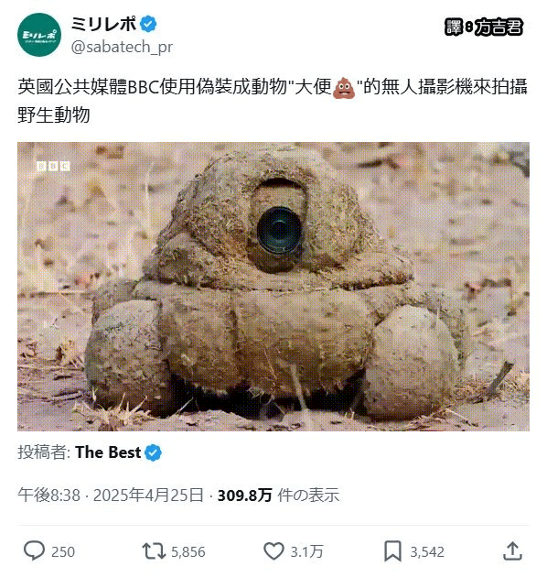
Task: Bookmark the post with the bookmark icon
Action: tap(392, 551)
